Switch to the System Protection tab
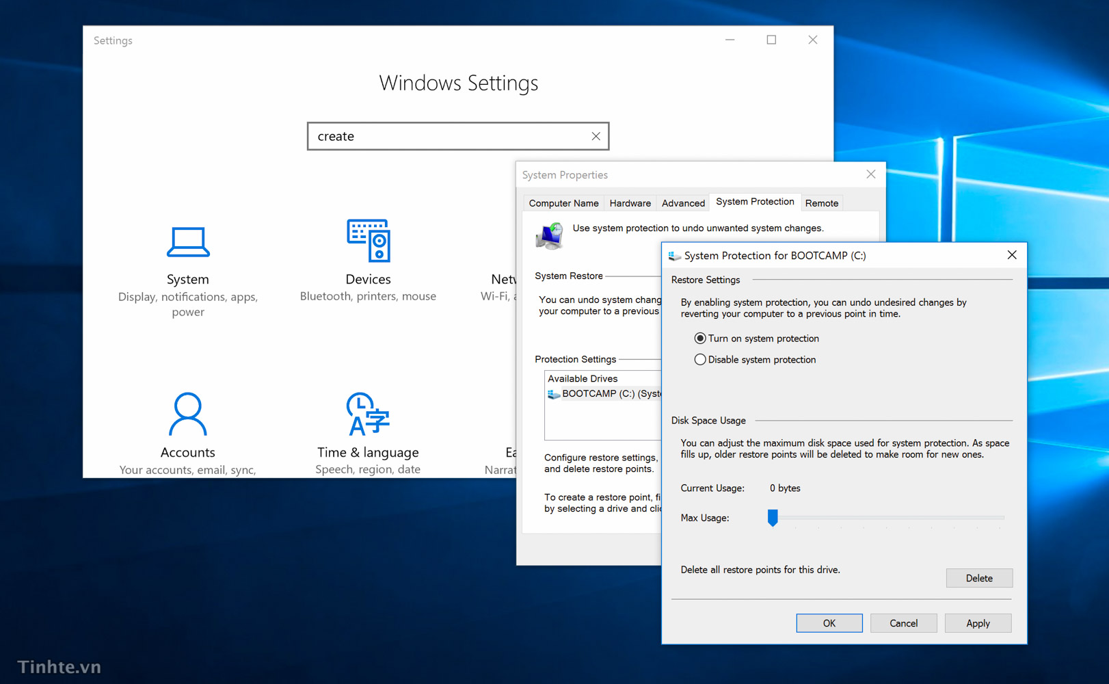Image resolution: width=1109 pixels, height=684 pixels. (755, 202)
